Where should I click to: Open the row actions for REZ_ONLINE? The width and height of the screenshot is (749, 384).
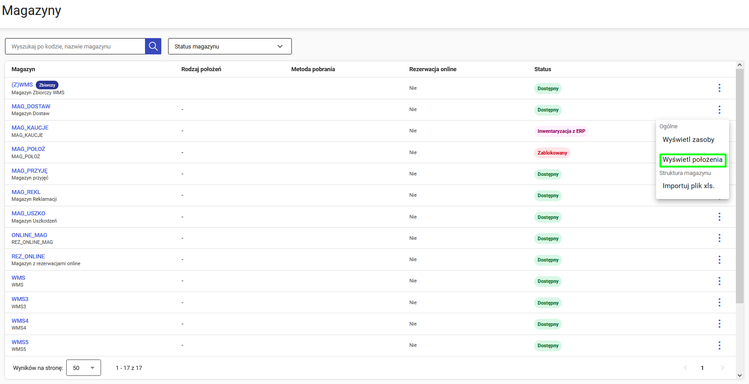(x=719, y=260)
